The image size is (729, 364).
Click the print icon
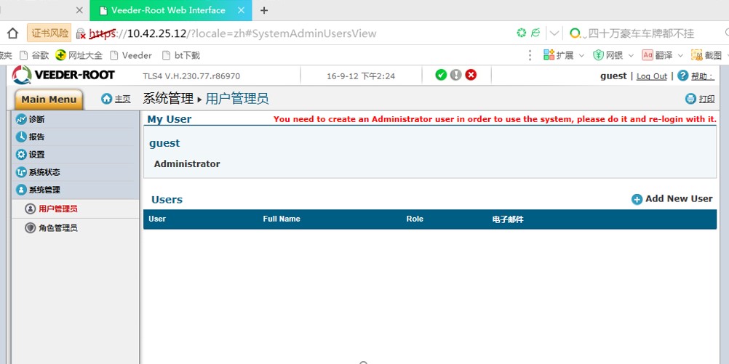tap(690, 99)
